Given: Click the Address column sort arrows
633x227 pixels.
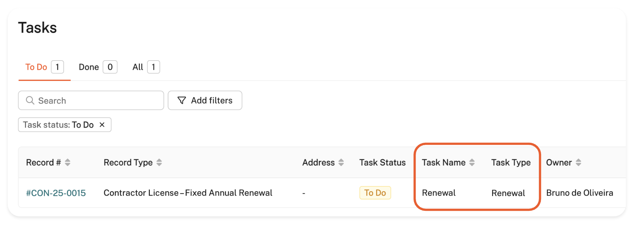Looking at the screenshot, I should (x=341, y=162).
